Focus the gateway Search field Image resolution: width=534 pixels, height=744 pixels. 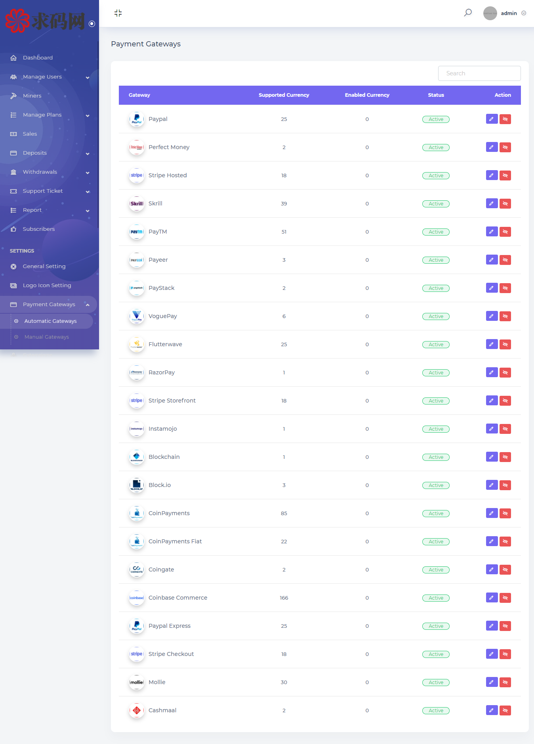[479, 73]
